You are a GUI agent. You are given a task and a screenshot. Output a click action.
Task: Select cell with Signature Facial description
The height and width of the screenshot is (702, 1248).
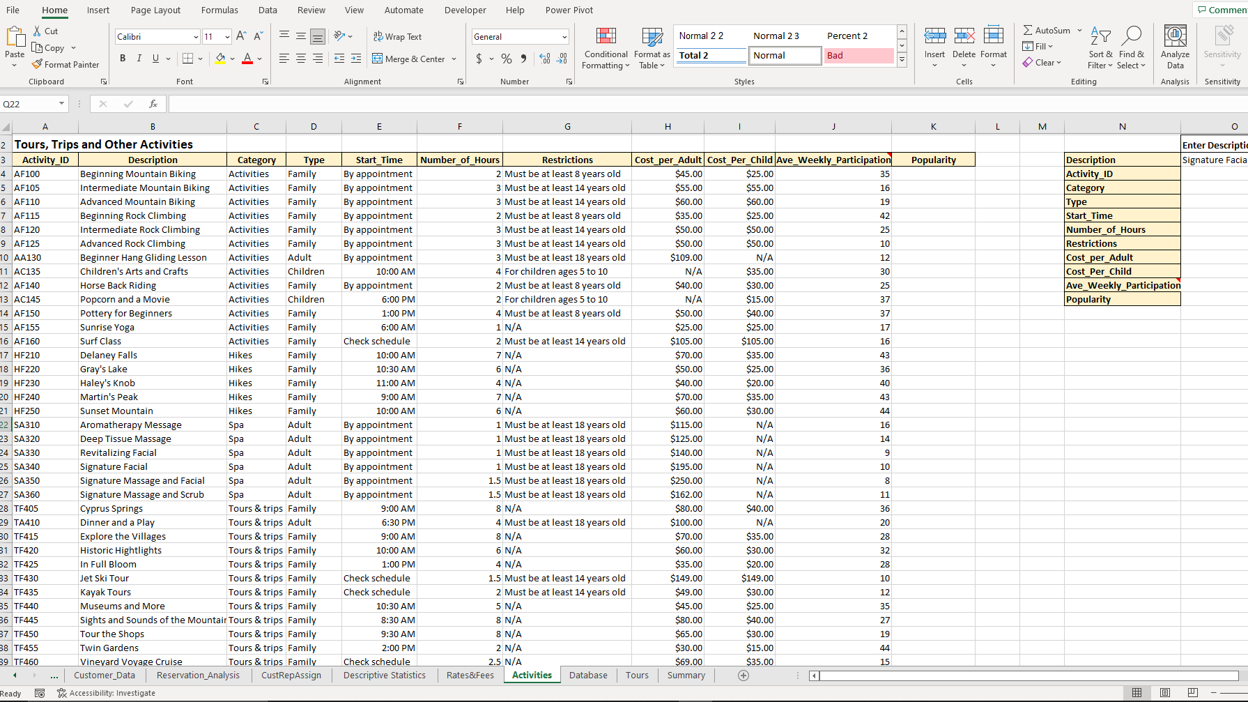153,467
